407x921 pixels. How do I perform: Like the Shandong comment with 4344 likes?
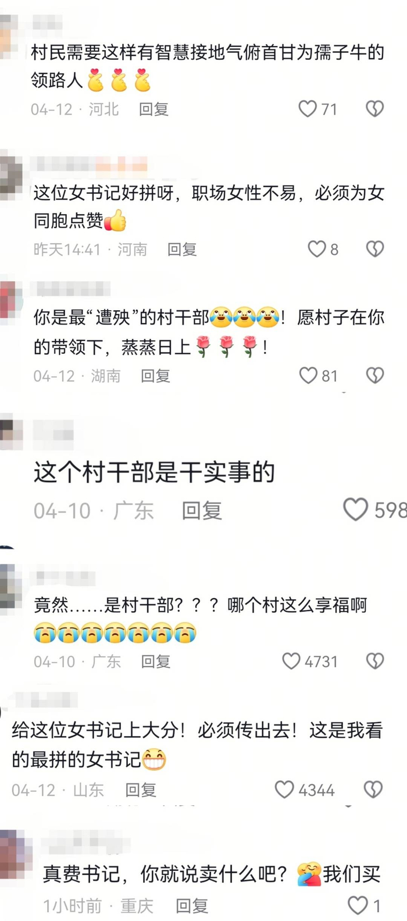[x=284, y=790]
